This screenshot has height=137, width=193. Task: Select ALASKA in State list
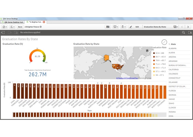179,53
